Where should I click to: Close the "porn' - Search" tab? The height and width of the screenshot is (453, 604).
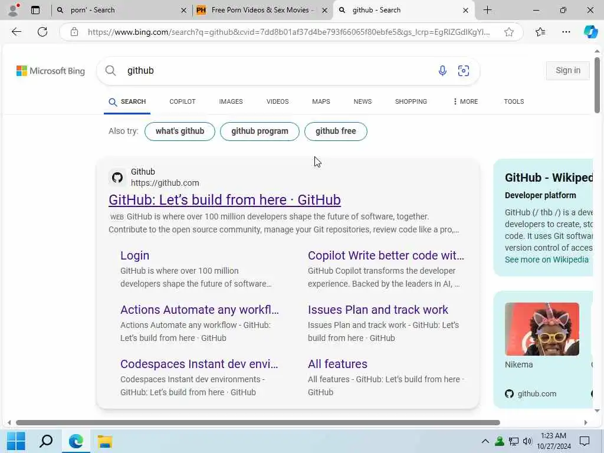pyautogui.click(x=184, y=11)
